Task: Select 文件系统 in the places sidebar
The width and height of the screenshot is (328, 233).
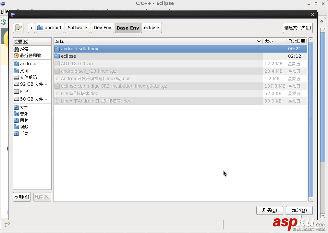Action: tap(32, 77)
